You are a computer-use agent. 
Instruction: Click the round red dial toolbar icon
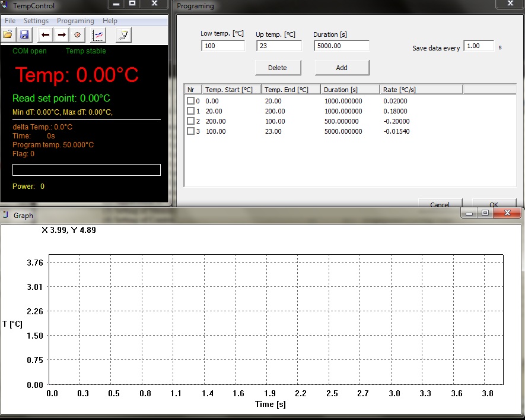pos(77,35)
